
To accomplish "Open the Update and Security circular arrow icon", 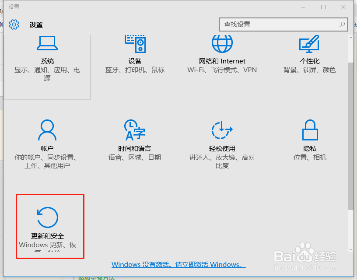I will (x=48, y=217).
